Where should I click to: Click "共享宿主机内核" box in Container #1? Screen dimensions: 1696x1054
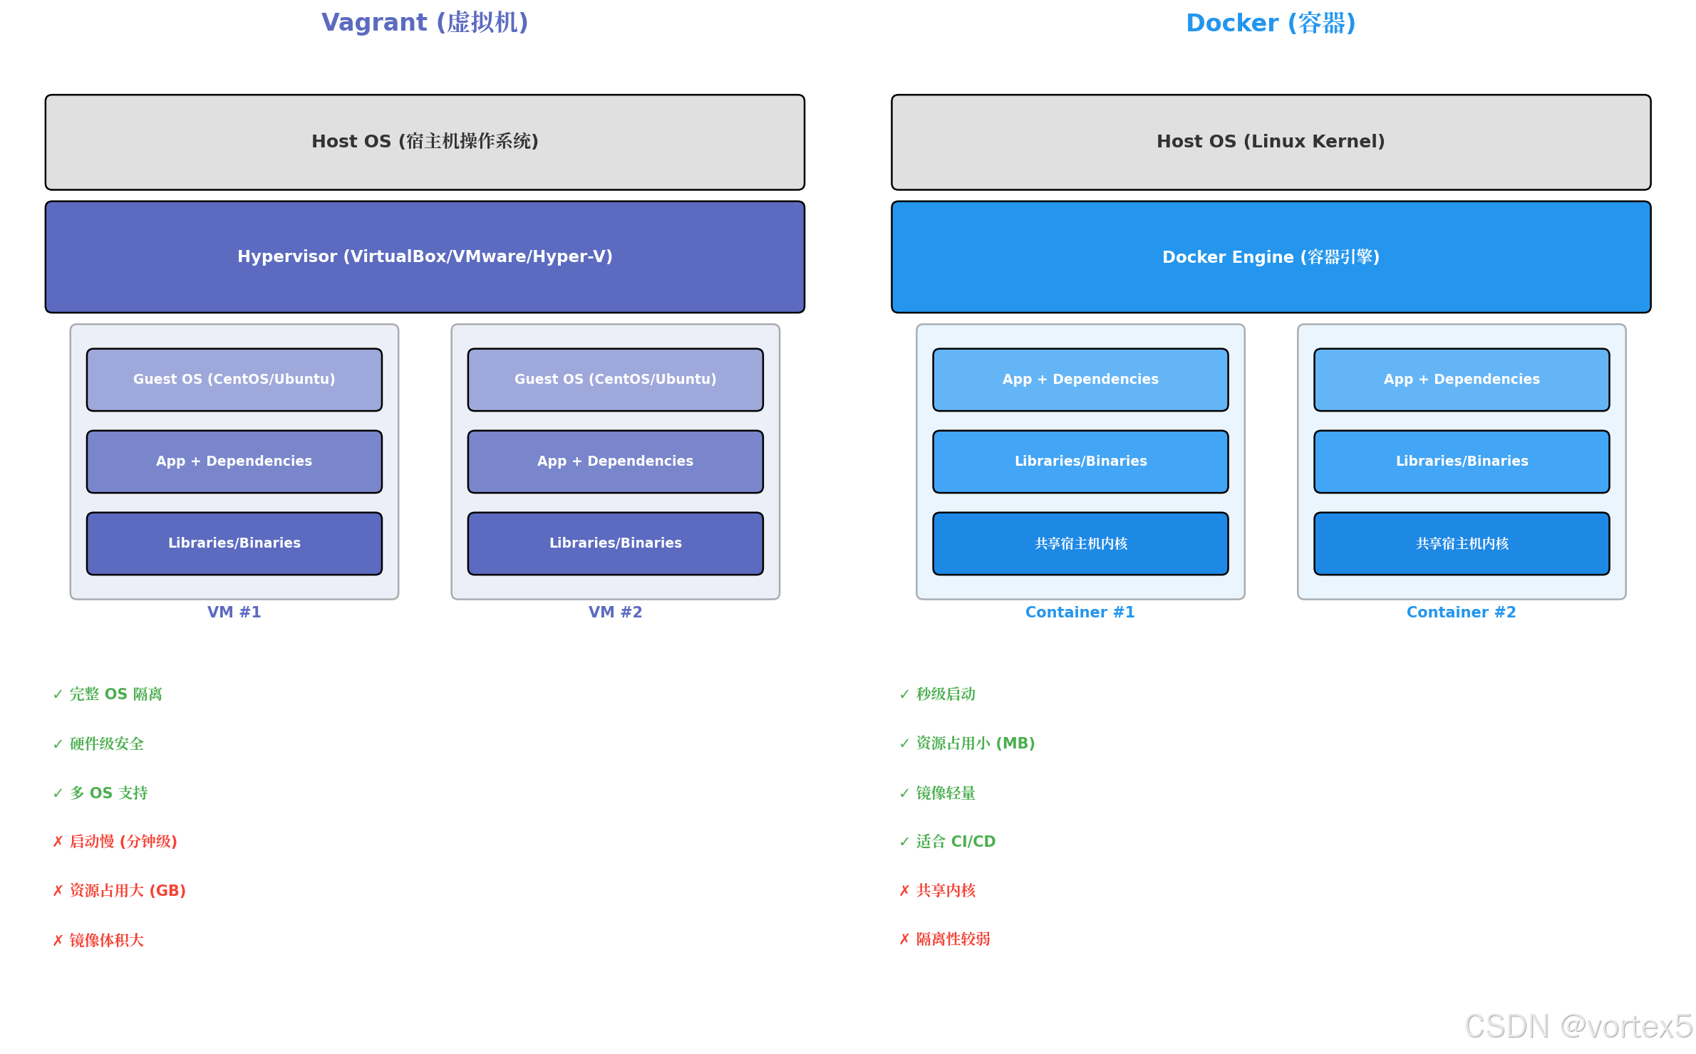pos(1080,543)
